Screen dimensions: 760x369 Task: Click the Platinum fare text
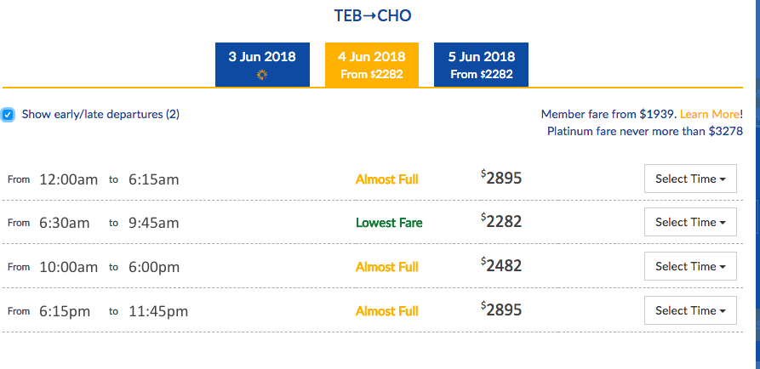644,131
